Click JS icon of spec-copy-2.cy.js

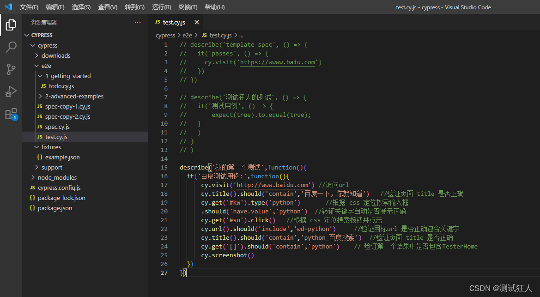coord(40,116)
